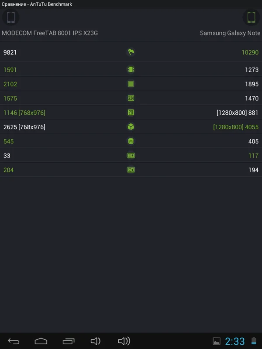
Task: Open the Recent Apps button
Action: 69,341
